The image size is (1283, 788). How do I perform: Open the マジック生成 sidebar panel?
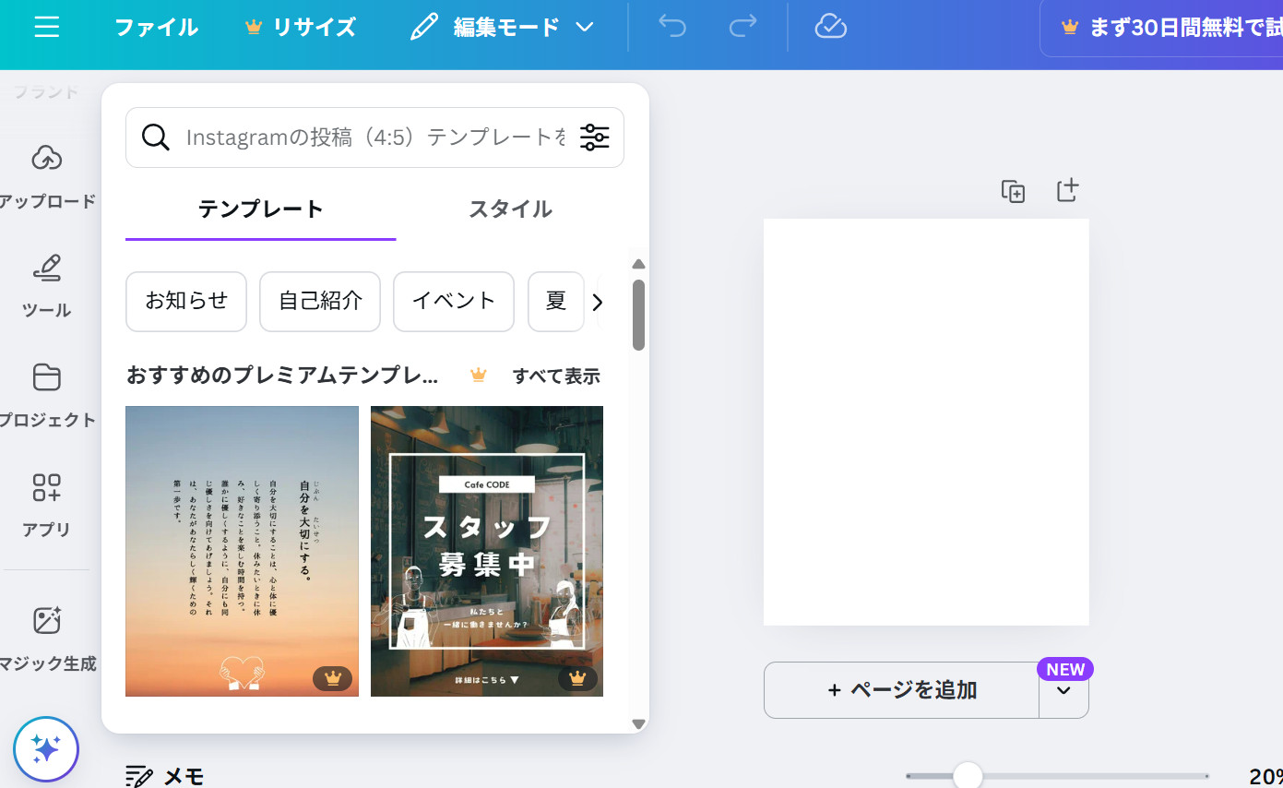[x=46, y=638]
